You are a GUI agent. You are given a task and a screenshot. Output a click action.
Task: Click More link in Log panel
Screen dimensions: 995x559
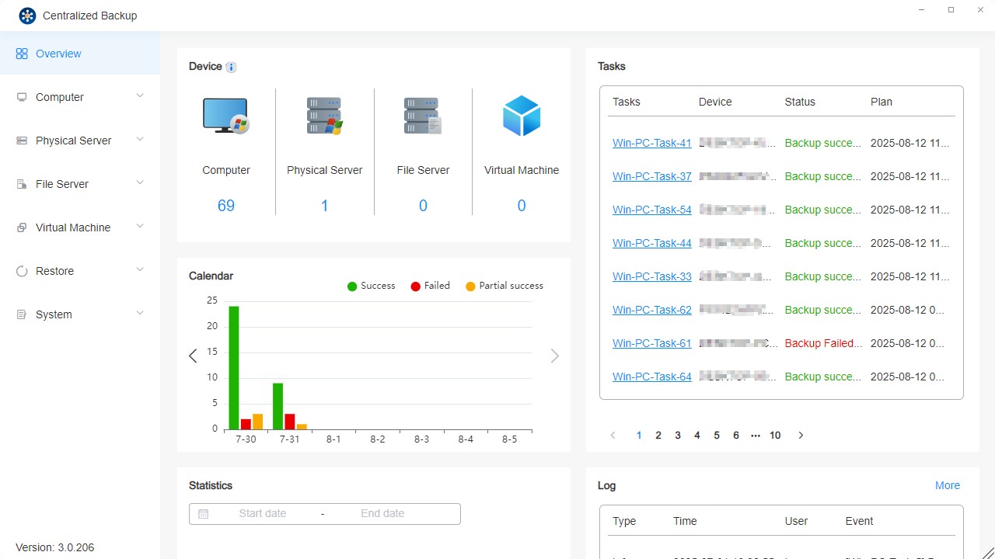pyautogui.click(x=948, y=486)
